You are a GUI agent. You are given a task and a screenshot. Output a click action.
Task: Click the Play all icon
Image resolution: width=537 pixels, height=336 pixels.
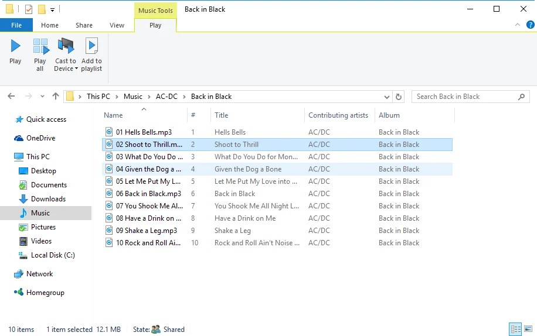40,46
